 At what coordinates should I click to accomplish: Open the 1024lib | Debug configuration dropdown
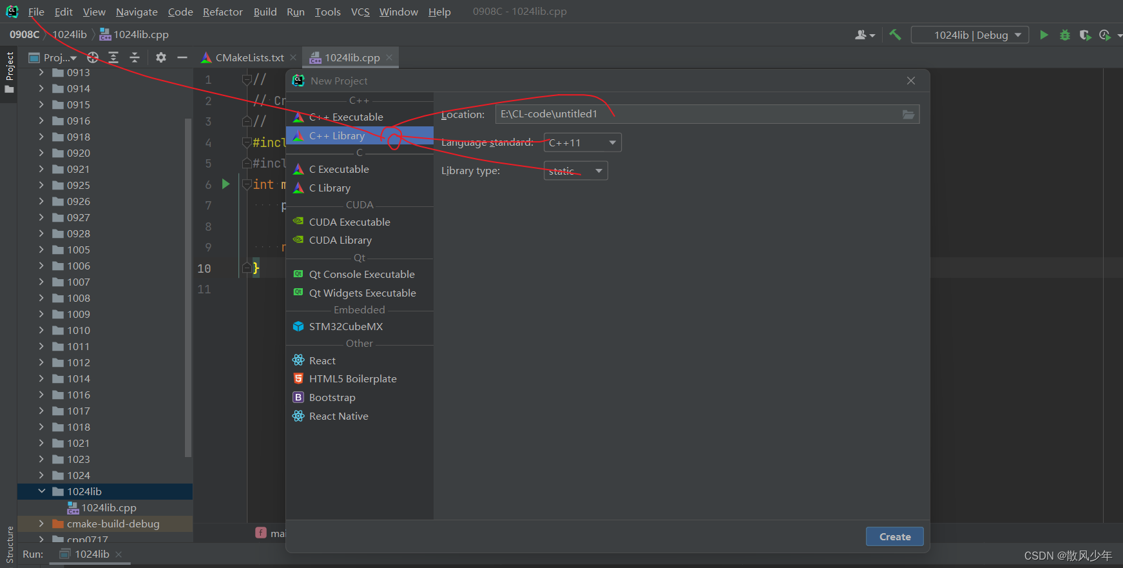coord(970,35)
